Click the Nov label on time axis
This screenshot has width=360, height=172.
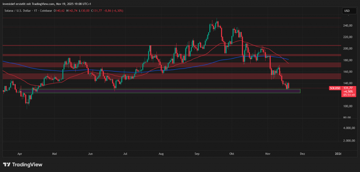(268, 153)
